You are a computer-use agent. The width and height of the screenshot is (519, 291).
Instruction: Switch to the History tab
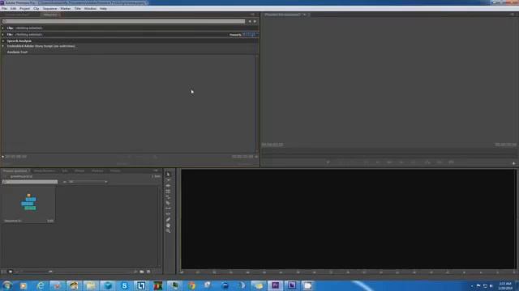pyautogui.click(x=115, y=171)
